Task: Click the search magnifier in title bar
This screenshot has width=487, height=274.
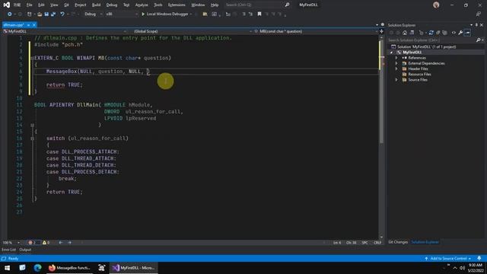Action: (287, 5)
